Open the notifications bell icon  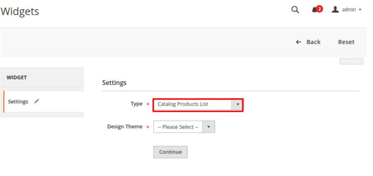tap(314, 10)
